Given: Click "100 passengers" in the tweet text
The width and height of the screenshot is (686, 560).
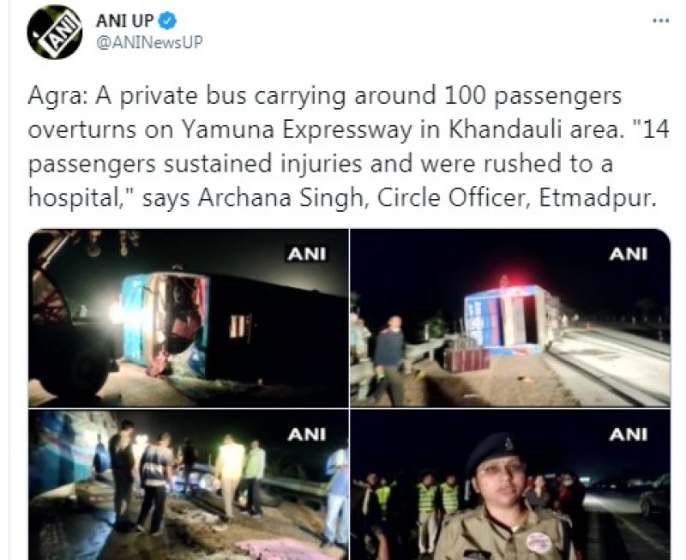Looking at the screenshot, I should [533, 96].
